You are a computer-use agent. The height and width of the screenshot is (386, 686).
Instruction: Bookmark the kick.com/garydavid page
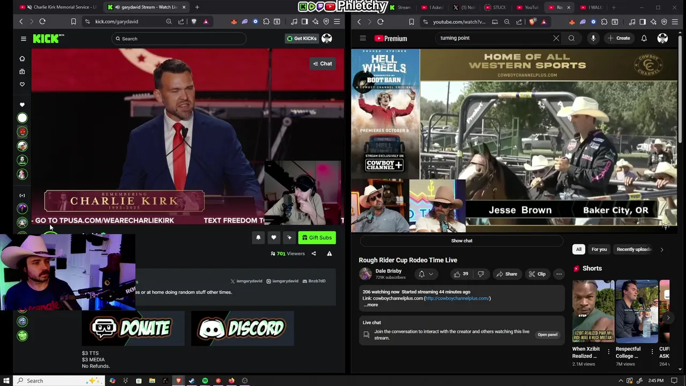coord(73,21)
